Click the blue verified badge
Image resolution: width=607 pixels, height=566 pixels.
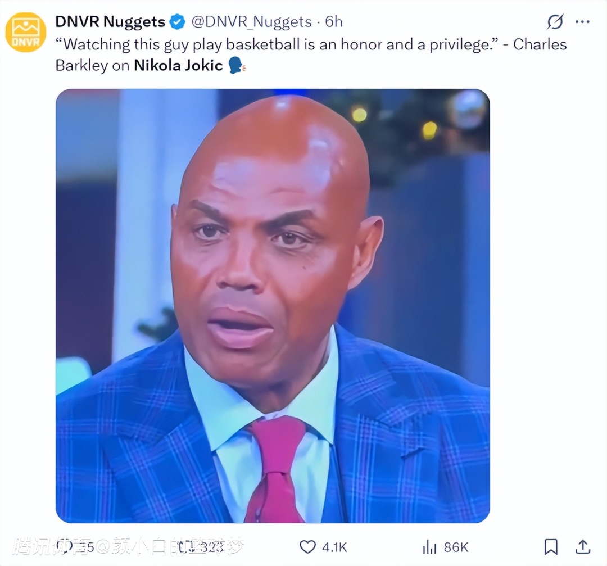click(x=178, y=22)
